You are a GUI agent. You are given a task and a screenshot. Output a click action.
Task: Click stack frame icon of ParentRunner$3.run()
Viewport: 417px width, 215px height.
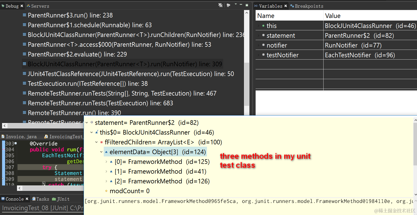24,15
